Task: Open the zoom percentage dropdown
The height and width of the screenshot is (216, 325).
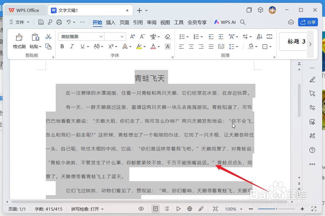Action: [233, 209]
